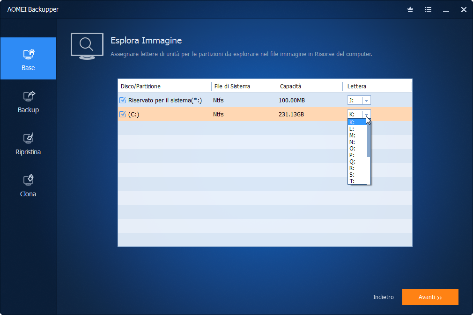Choose T: from the drive letter list
This screenshot has width=473, height=315.
point(357,181)
